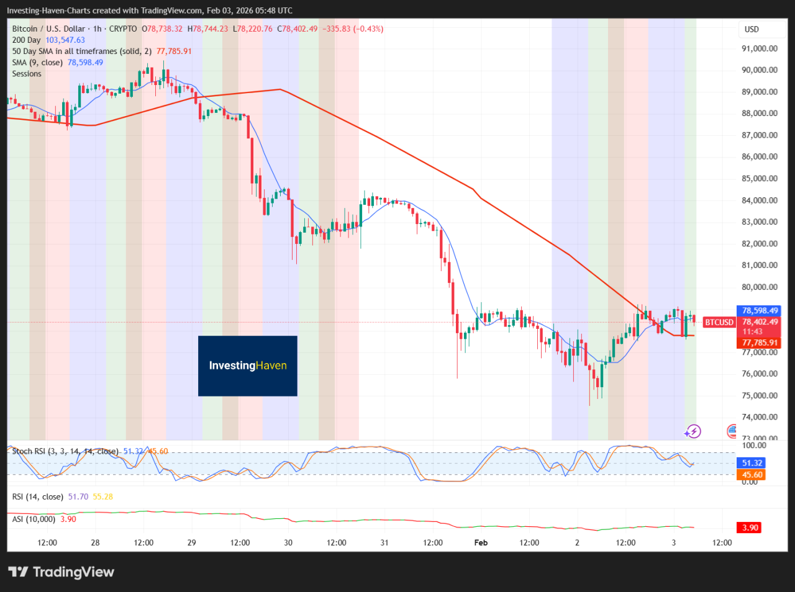
Task: Click the blue 78,598.49 price label
Action: [x=758, y=310]
